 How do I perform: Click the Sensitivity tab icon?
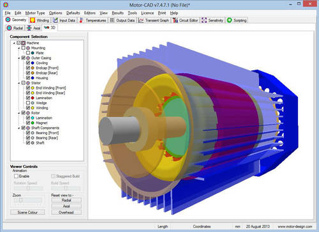pyautogui.click(x=204, y=20)
